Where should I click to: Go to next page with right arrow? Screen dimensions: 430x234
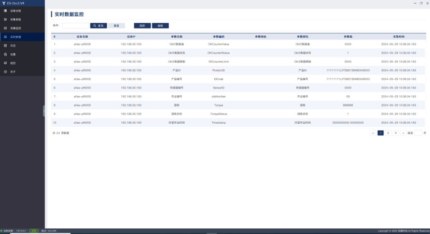click(403, 133)
